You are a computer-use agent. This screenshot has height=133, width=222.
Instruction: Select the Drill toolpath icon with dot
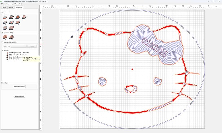5,22
